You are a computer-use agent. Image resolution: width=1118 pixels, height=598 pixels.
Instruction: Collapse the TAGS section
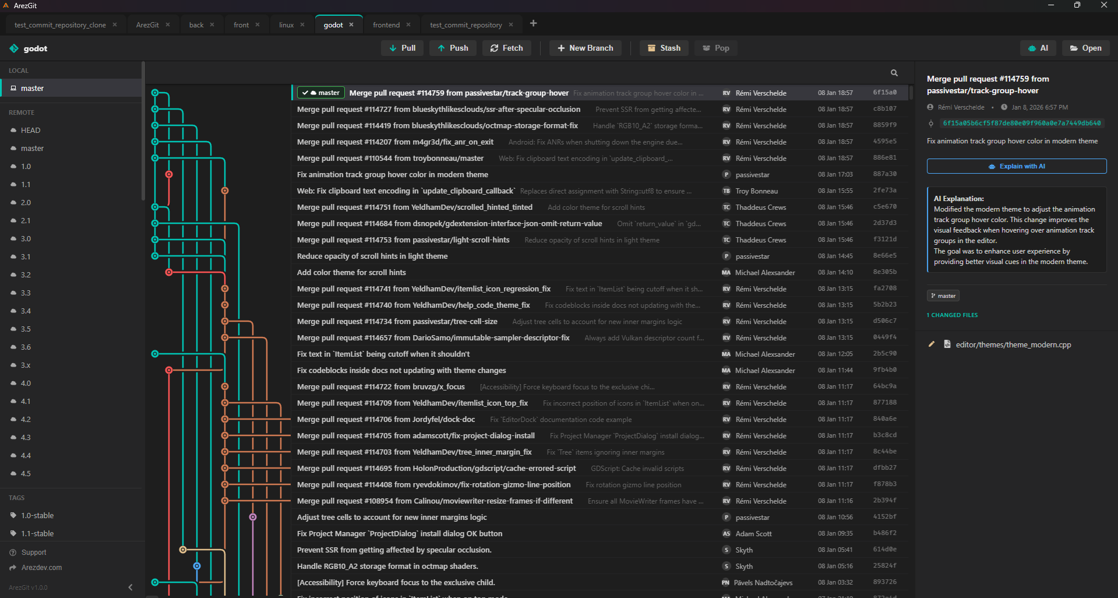(16, 497)
